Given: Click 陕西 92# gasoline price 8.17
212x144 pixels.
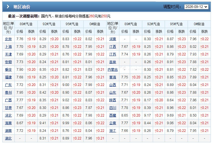Looking at the screenshot, I should tap(147, 100).
